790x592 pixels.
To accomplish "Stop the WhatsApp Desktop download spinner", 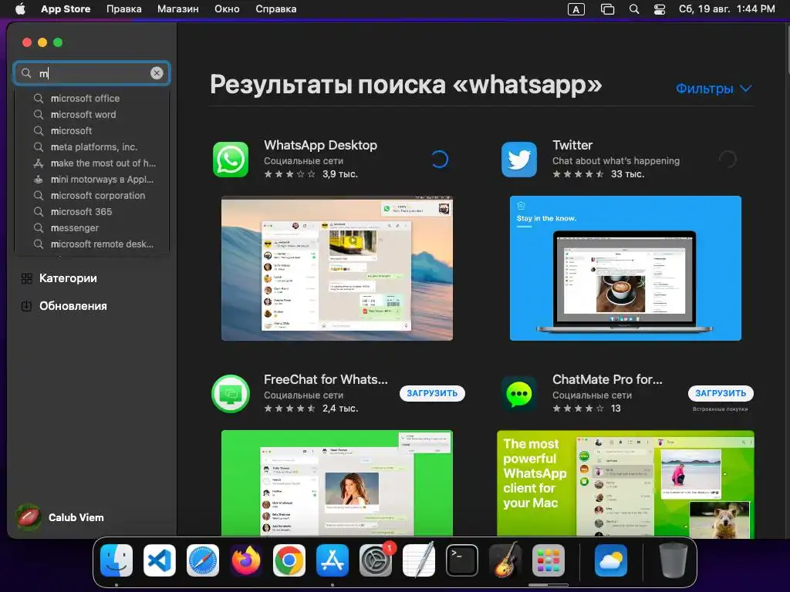I will [x=439, y=160].
